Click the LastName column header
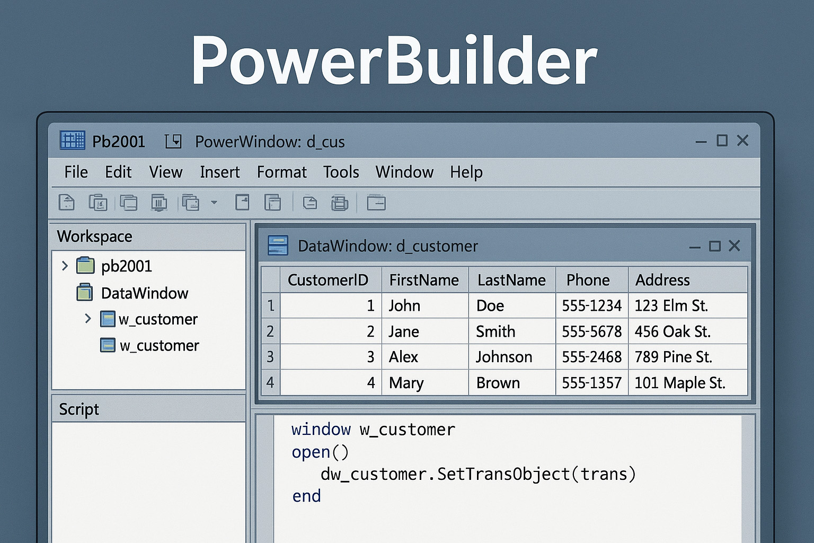 tap(512, 279)
